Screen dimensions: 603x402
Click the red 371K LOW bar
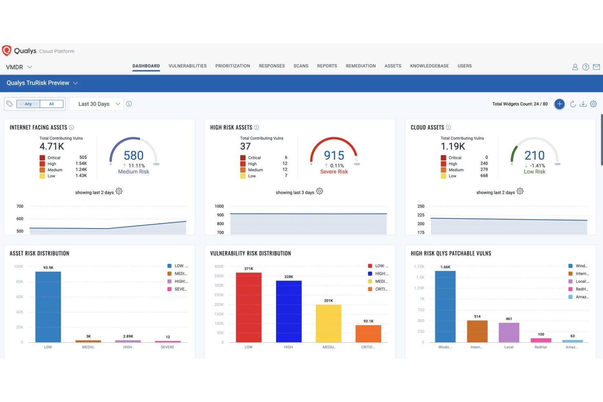(x=249, y=308)
